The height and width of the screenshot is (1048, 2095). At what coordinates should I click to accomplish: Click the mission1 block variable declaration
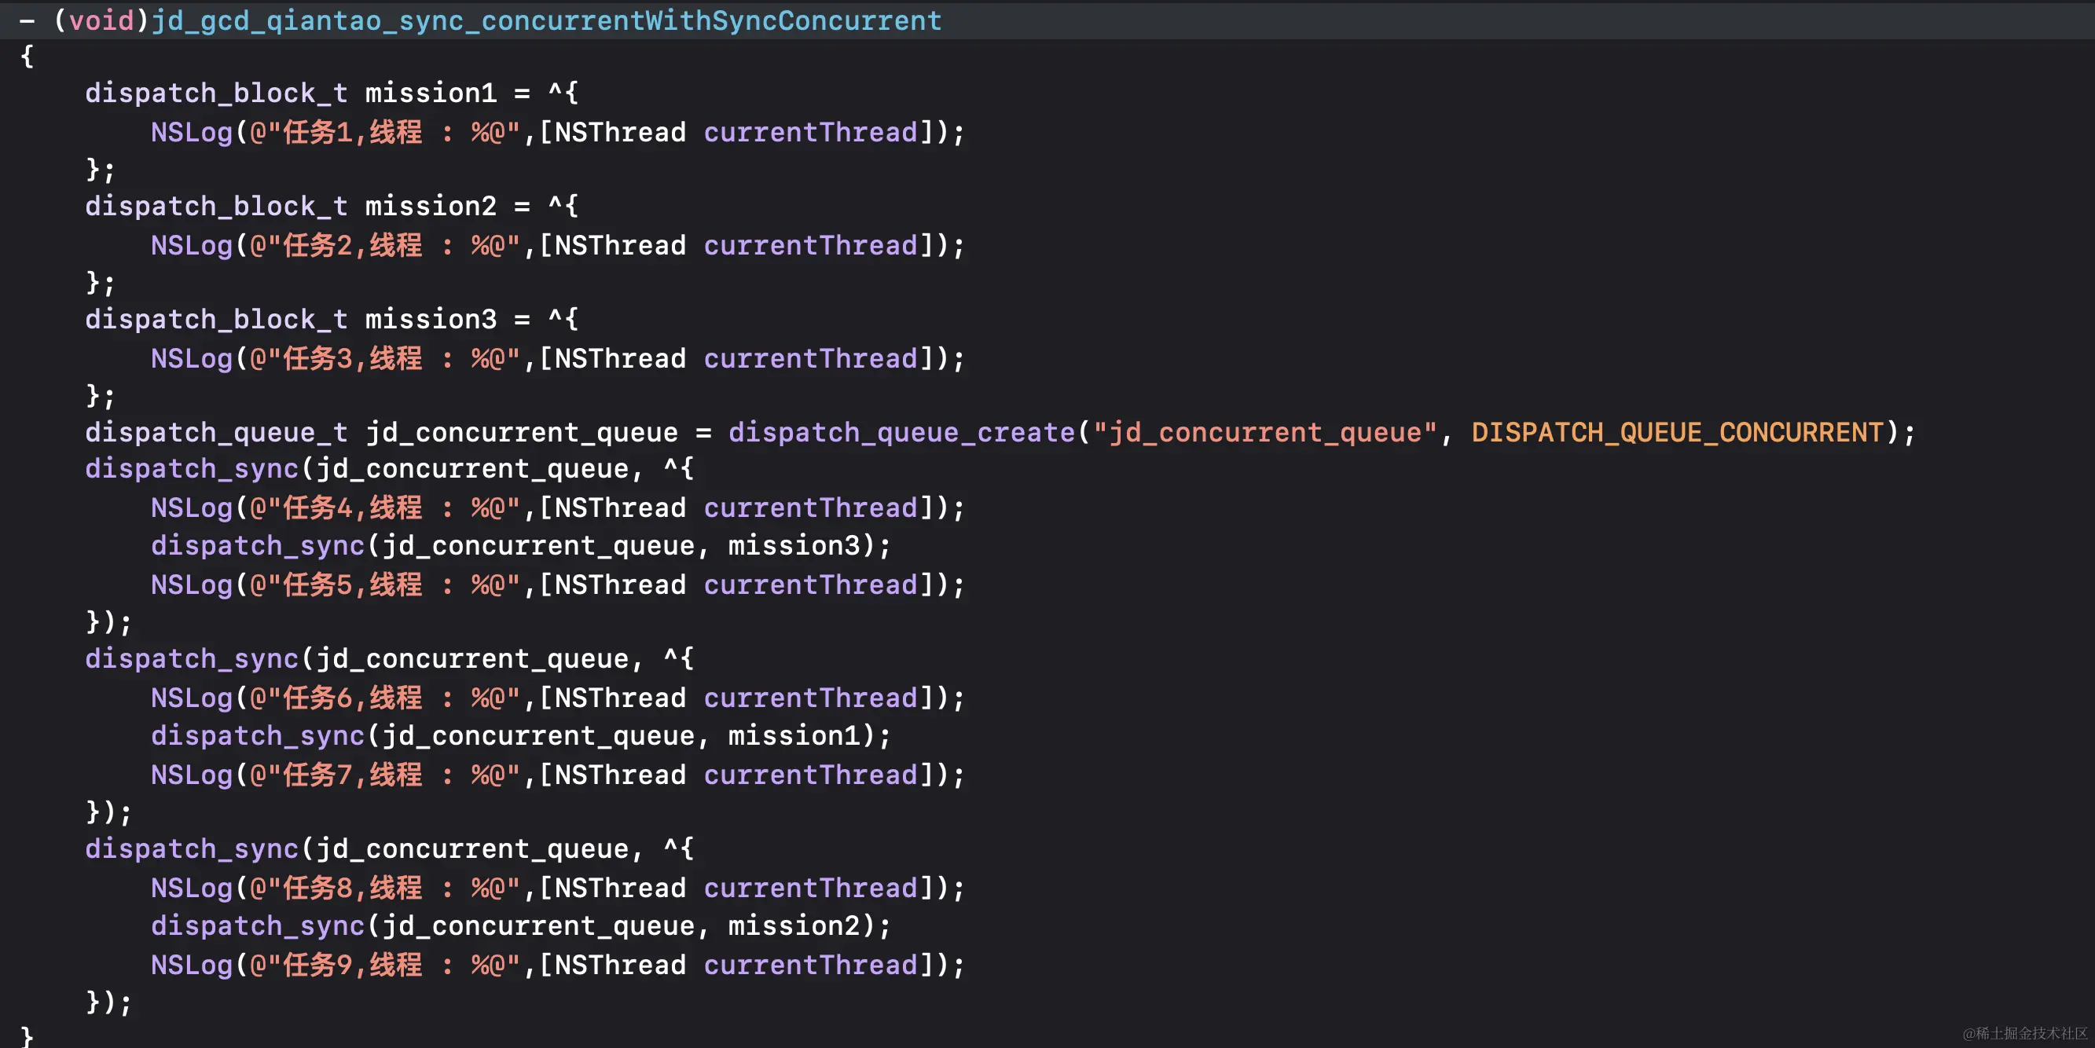[430, 93]
